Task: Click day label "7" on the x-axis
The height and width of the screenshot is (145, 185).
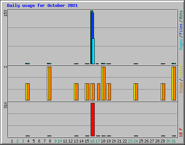Action: pos(44,141)
